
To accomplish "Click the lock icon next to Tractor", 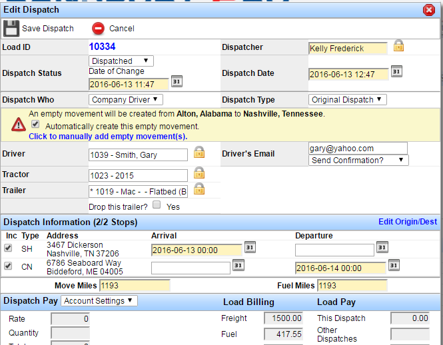I will click(199, 172).
